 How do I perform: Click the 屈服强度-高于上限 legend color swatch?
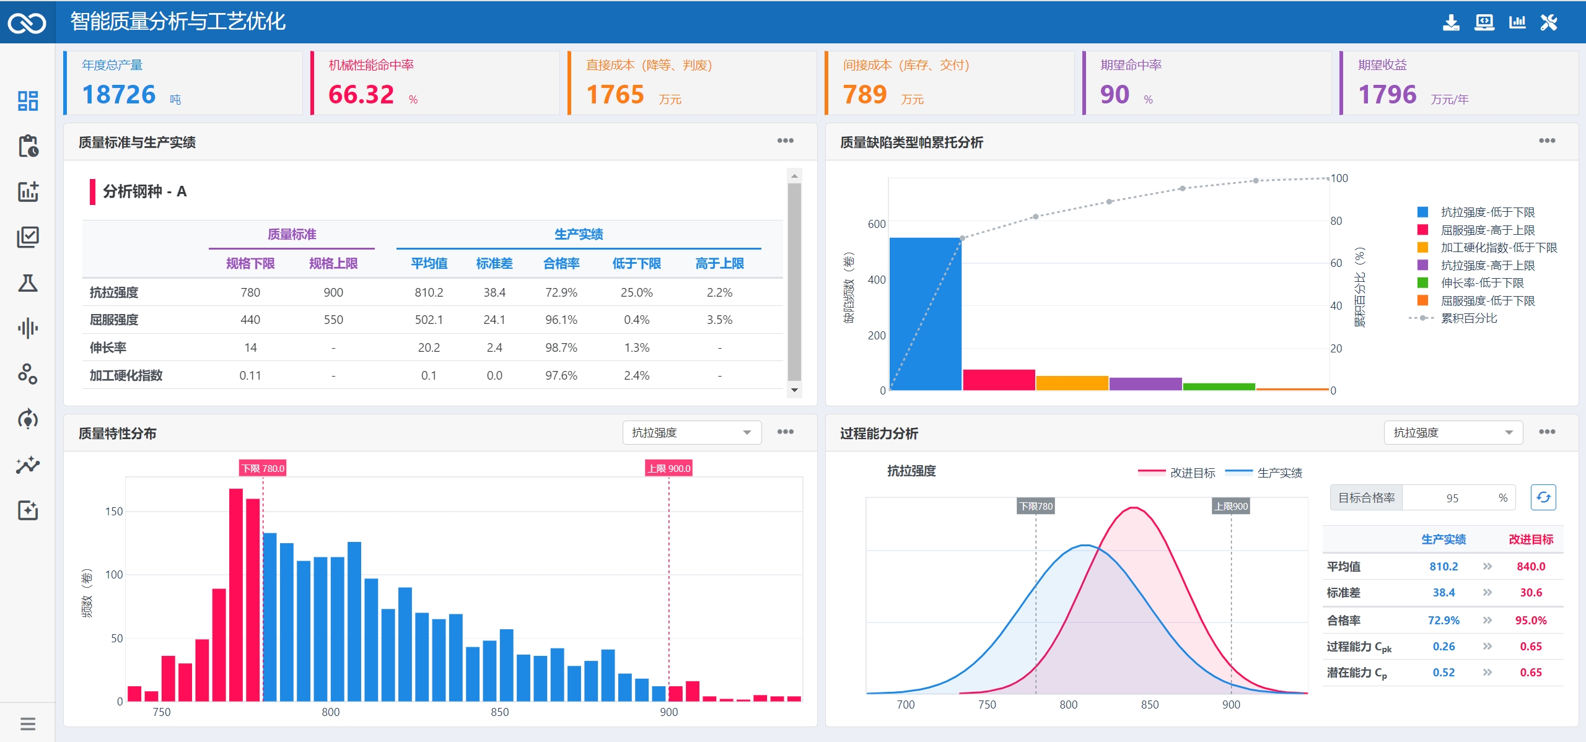[1422, 230]
